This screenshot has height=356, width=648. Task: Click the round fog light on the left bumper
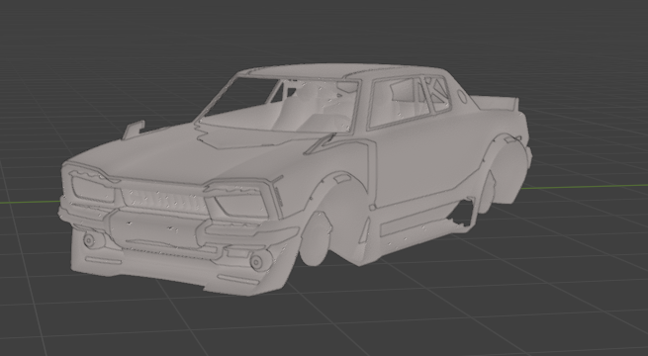tap(88, 240)
